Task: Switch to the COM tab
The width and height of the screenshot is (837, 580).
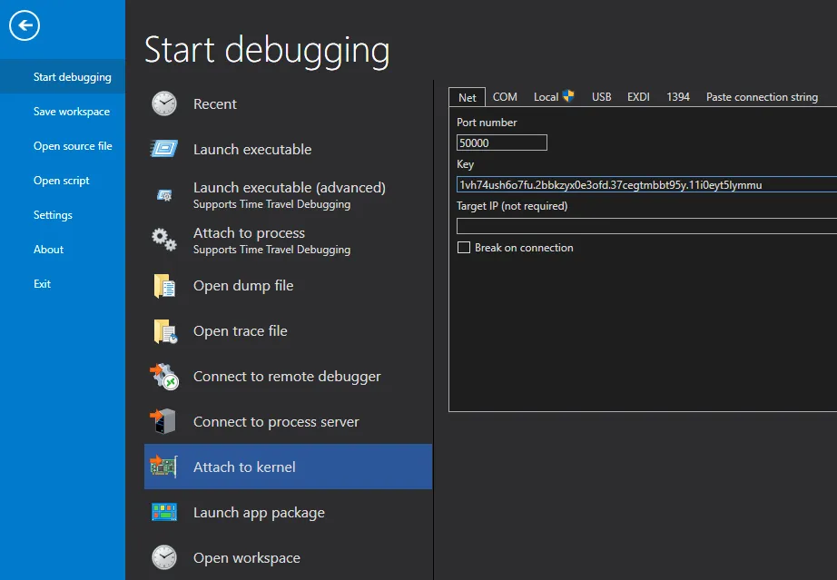Action: [505, 96]
